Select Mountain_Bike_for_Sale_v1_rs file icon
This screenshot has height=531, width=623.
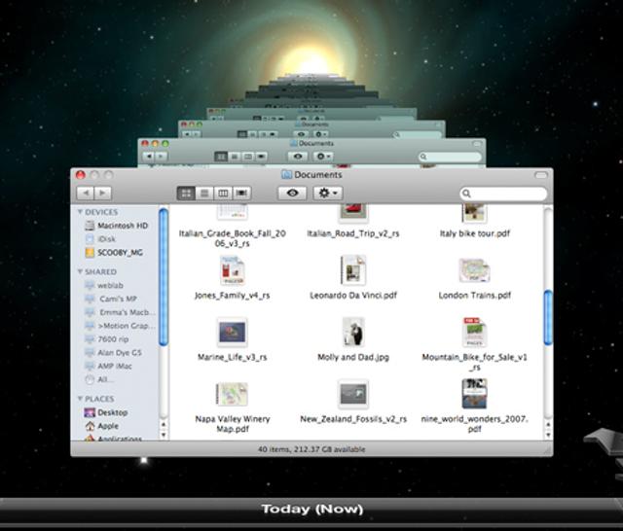point(475,333)
